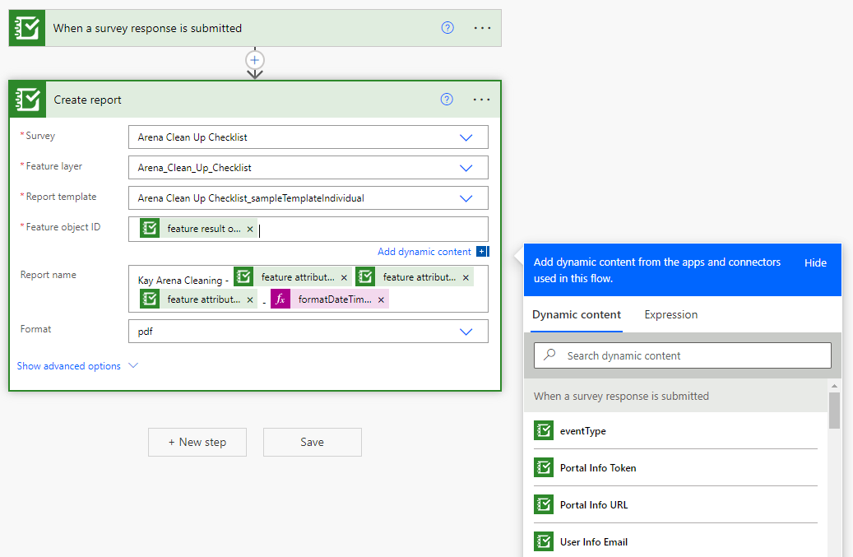Remove the feature result token from Feature object ID

(250, 229)
